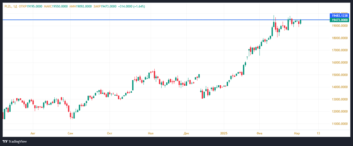Click the Дек month marker on time axis
Screen dimensions: 353x146
point(187,133)
